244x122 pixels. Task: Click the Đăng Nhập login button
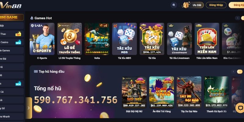(216, 5)
